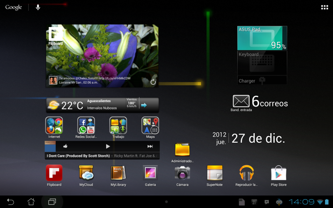Open the MyLibrary app
Screen dimensions: 333x208
[118, 173]
